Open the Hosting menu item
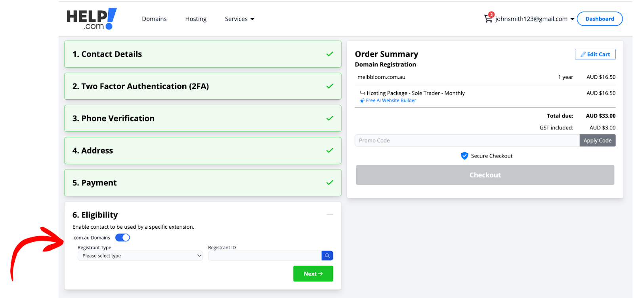This screenshot has height=298, width=634. [x=196, y=19]
